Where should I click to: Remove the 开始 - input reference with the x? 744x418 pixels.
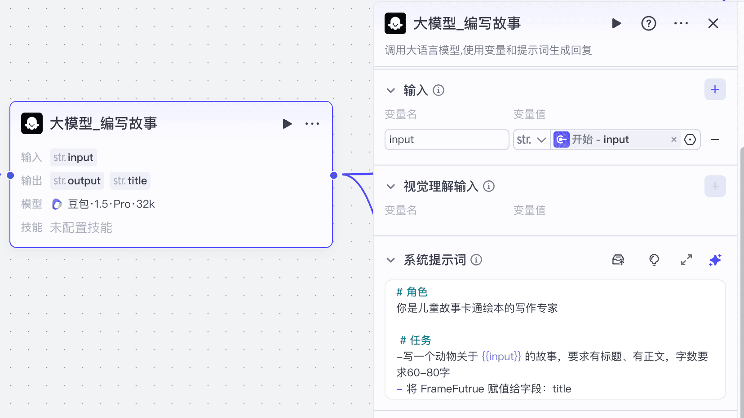pyautogui.click(x=673, y=139)
